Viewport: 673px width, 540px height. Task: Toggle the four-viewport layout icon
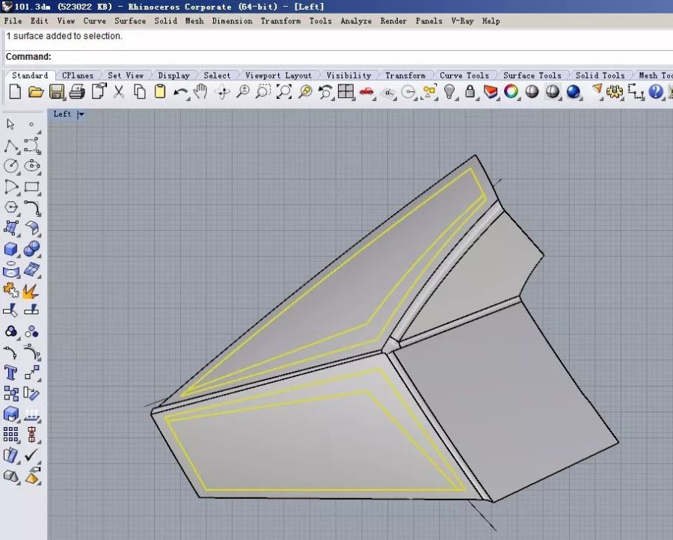point(345,92)
